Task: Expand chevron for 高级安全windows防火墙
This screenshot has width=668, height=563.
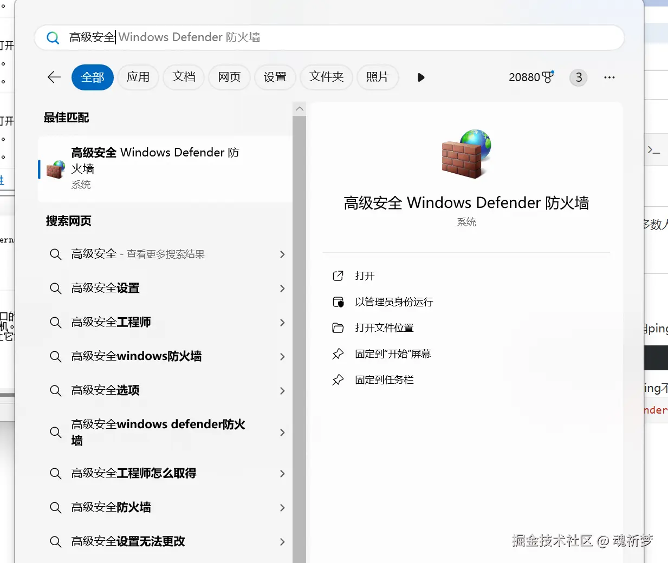Action: click(x=282, y=357)
